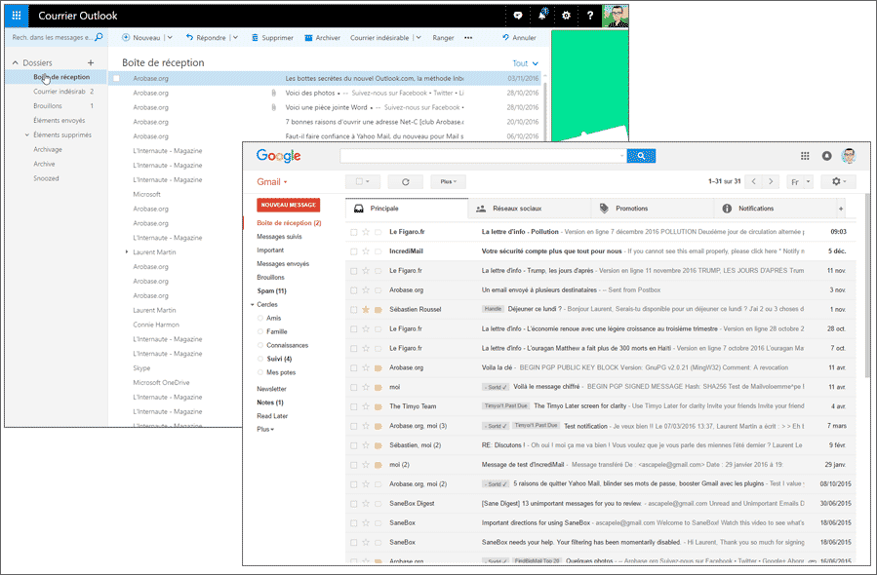
Task: Open the Courrier indésirable dropdown arrow
Action: 419,37
